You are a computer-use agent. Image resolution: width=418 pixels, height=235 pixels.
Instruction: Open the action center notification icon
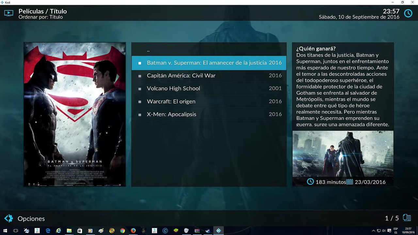[389, 231]
